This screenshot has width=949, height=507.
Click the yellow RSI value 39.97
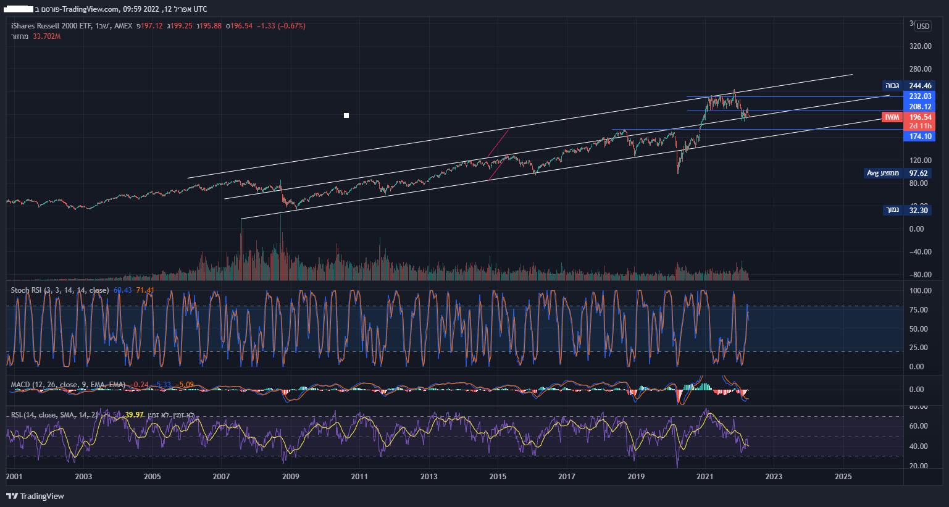pyautogui.click(x=134, y=415)
